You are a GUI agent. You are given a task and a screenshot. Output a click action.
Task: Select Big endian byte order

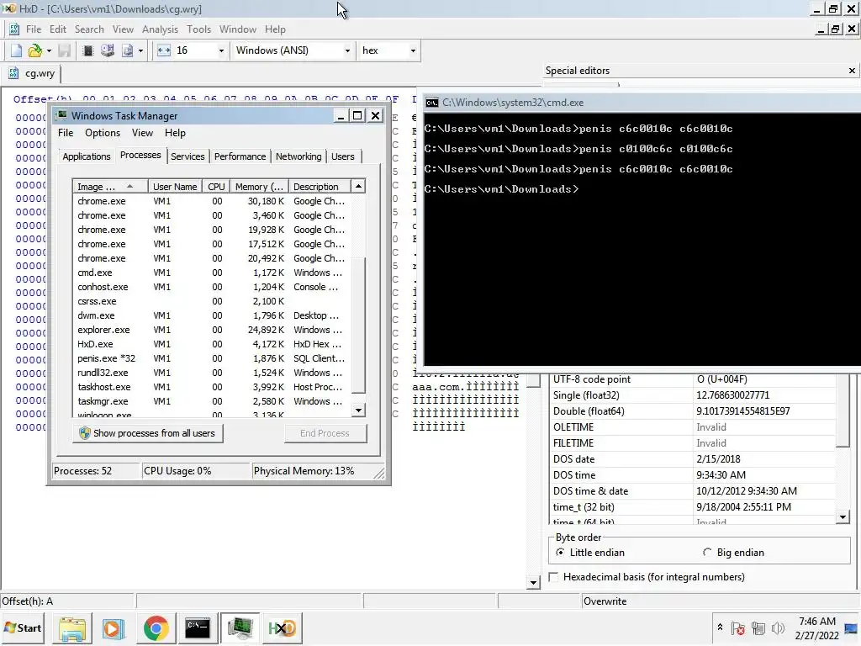pos(733,553)
